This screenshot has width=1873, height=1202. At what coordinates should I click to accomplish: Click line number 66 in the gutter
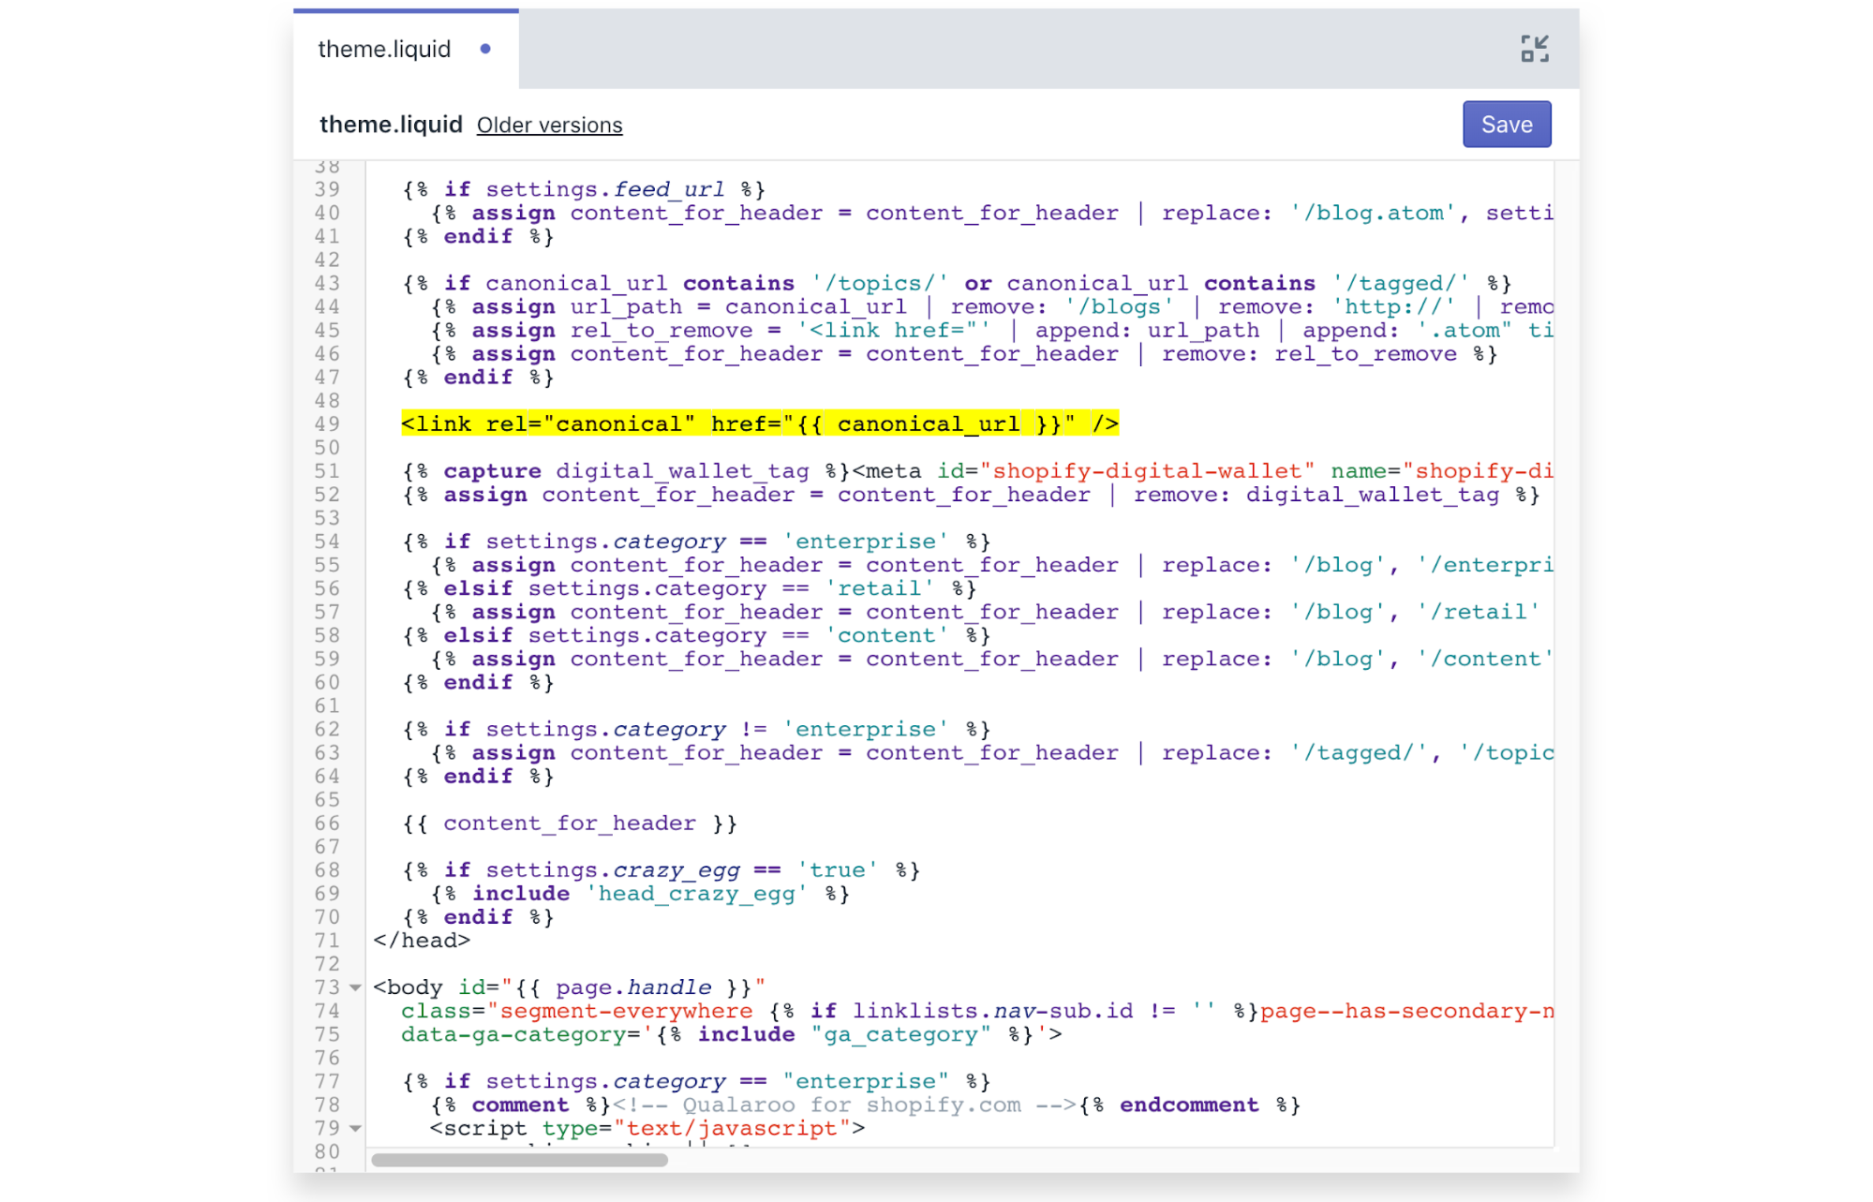tap(327, 824)
